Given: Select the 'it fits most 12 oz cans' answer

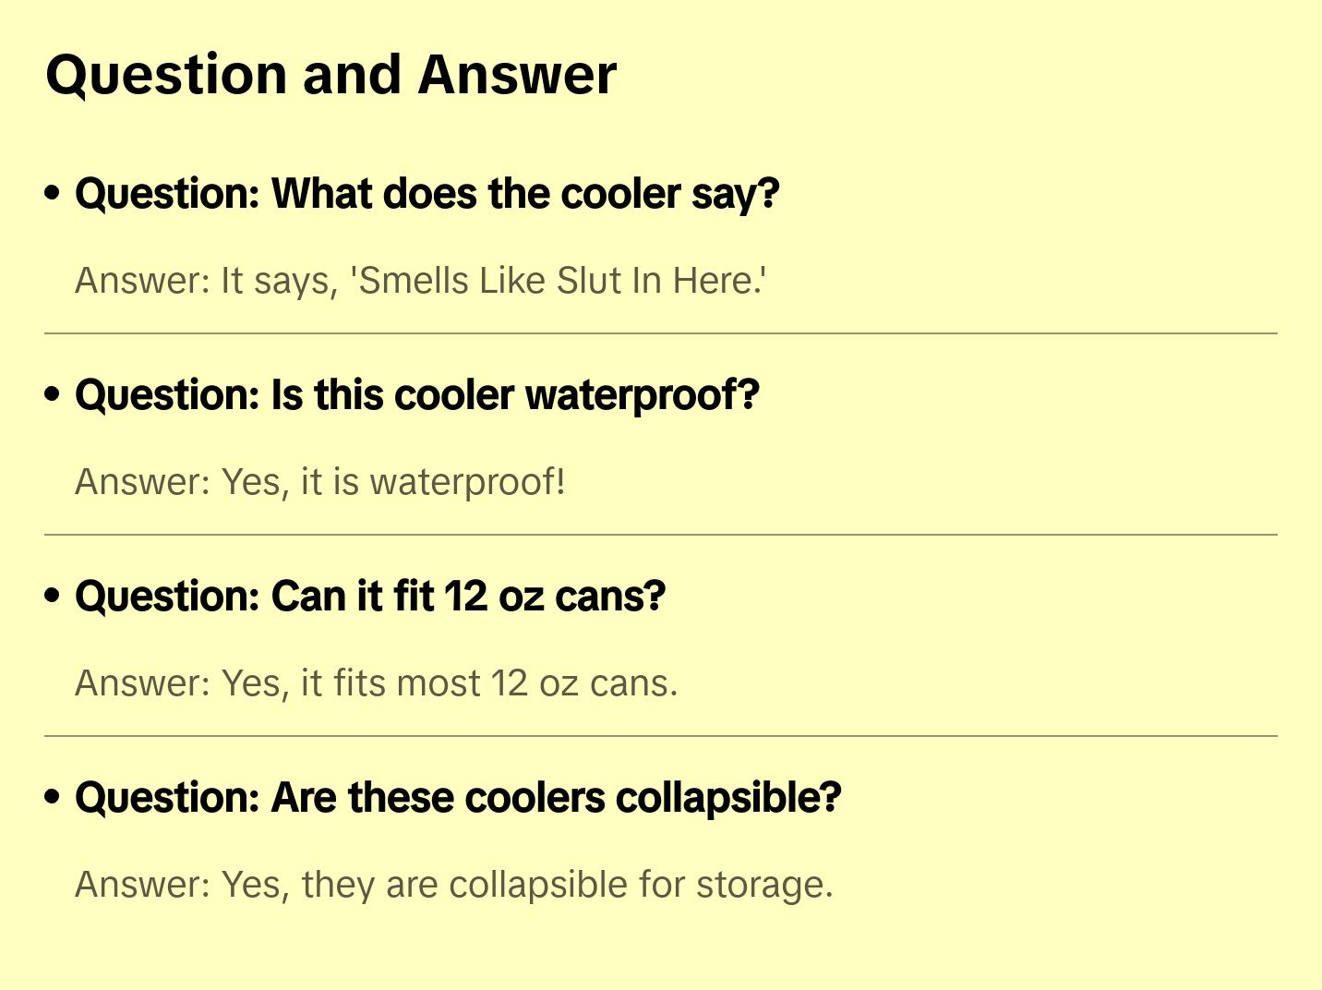Looking at the screenshot, I should point(376,683).
